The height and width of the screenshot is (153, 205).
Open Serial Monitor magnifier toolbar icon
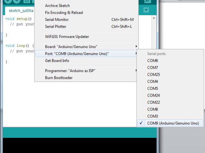(x=148, y=1)
